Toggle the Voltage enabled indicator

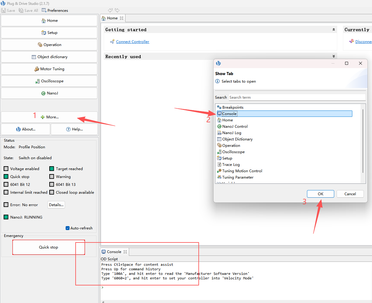click(6, 169)
